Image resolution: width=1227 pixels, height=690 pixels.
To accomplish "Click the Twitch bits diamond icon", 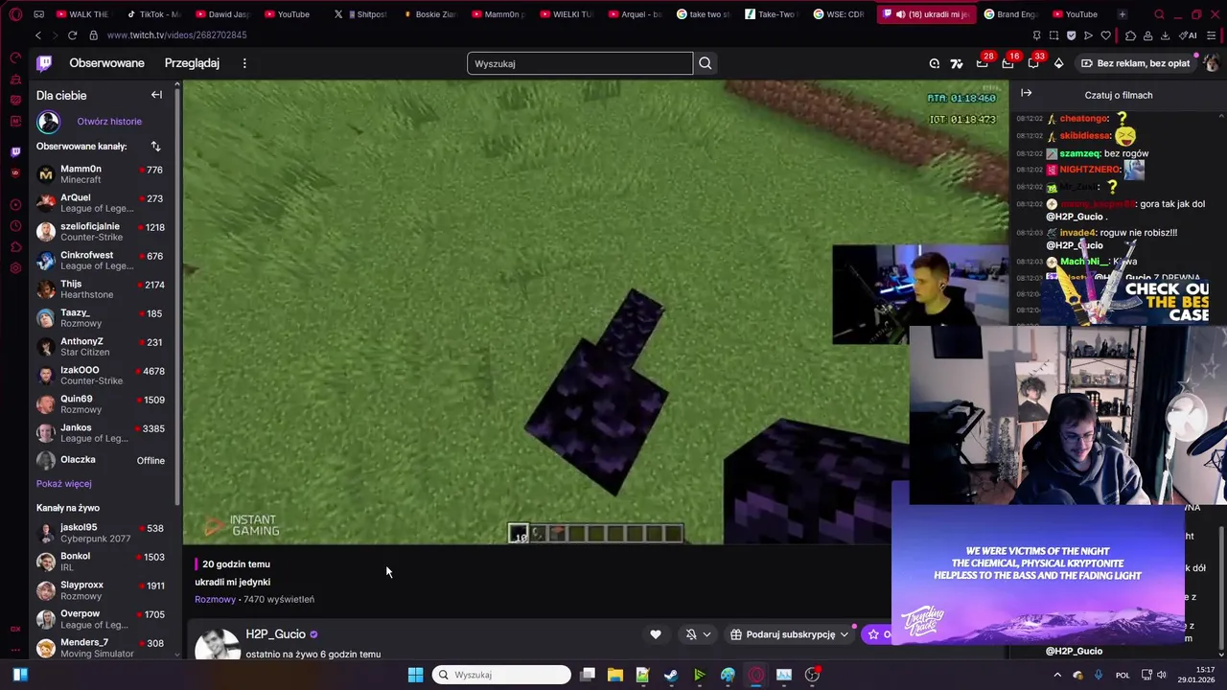I will click(1058, 63).
